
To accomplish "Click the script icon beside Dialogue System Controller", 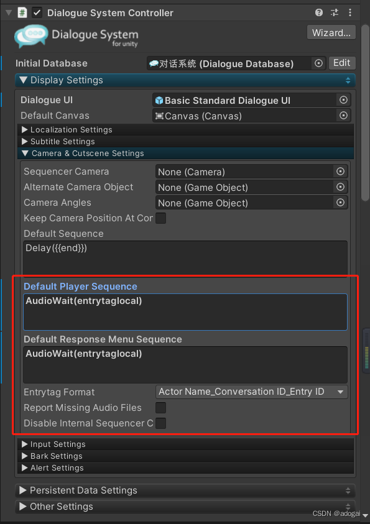I will tap(22, 12).
